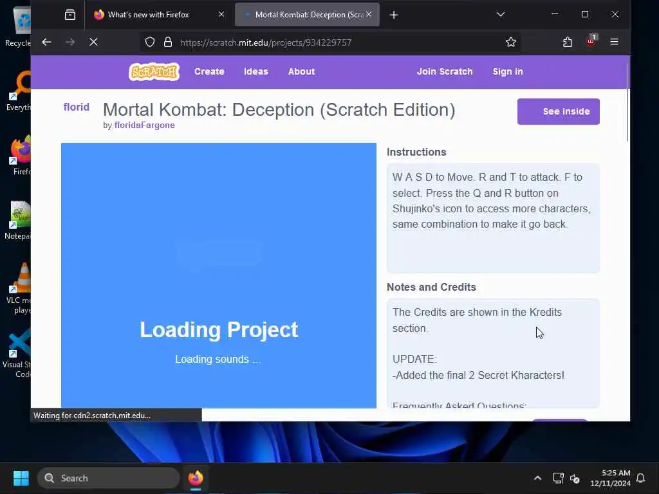Open Firefox hamburger application menu

pyautogui.click(x=614, y=42)
